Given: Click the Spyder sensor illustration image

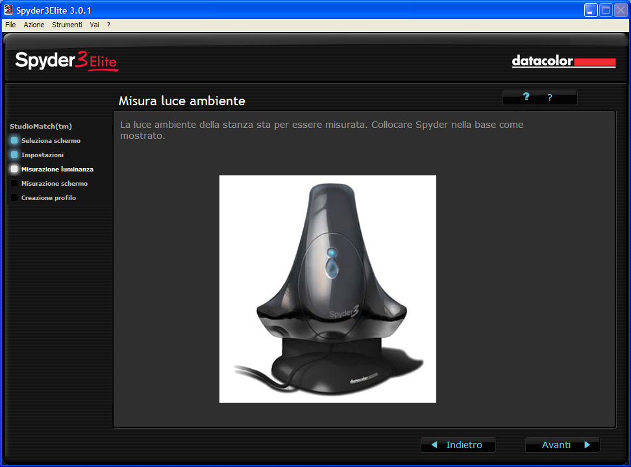Looking at the screenshot, I should click(327, 288).
